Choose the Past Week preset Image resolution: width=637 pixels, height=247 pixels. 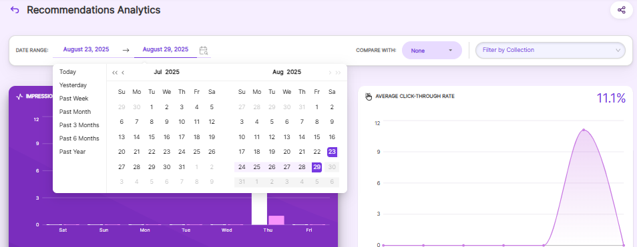pos(73,99)
